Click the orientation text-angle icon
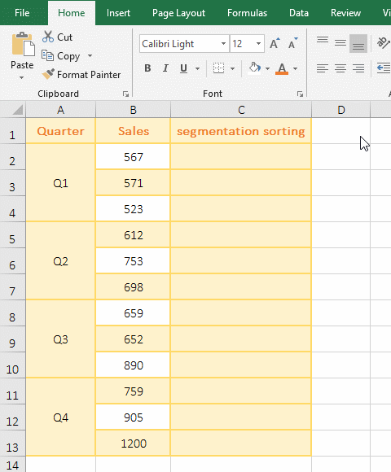This screenshot has height=472, width=391. pos(383,42)
